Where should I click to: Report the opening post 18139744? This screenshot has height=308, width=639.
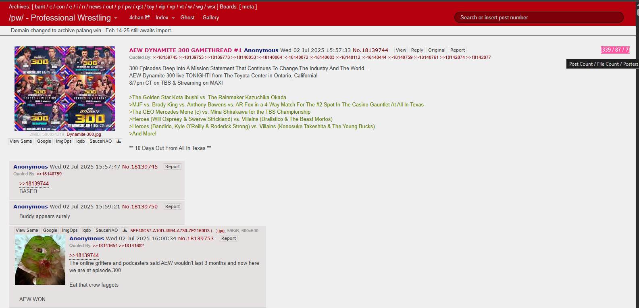click(458, 50)
